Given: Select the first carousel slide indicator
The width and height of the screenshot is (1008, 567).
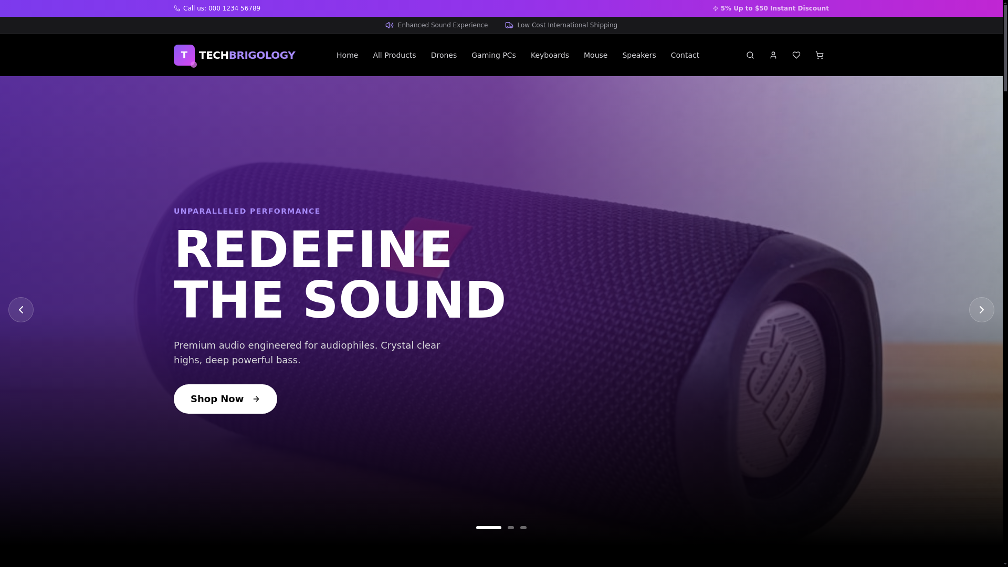Looking at the screenshot, I should pyautogui.click(x=489, y=528).
